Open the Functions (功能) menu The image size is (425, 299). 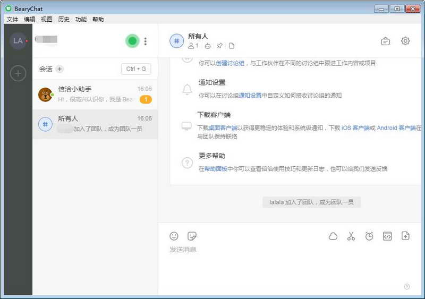click(81, 19)
